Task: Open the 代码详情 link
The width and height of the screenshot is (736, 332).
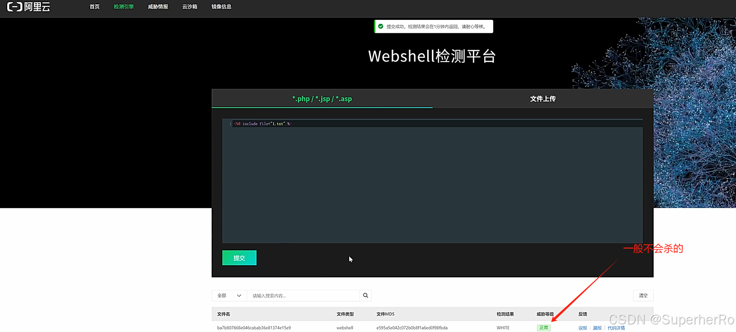Action: [x=616, y=328]
